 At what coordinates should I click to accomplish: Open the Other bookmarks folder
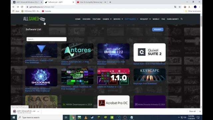193,11
